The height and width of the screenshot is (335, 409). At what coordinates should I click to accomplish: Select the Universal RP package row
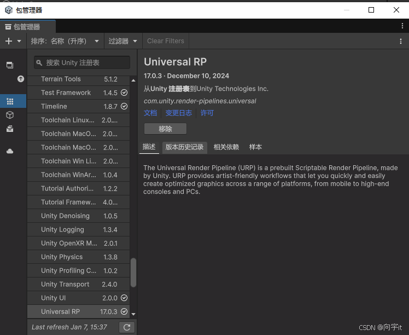79,311
